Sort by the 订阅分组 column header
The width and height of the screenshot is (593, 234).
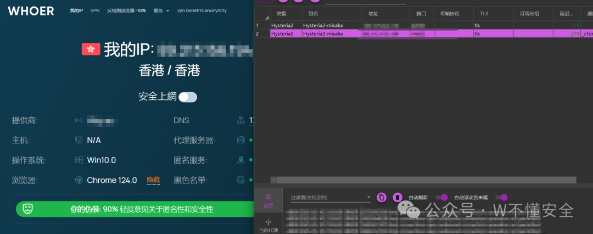pyautogui.click(x=533, y=14)
